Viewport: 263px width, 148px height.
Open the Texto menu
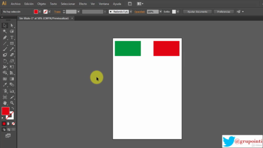click(53, 4)
